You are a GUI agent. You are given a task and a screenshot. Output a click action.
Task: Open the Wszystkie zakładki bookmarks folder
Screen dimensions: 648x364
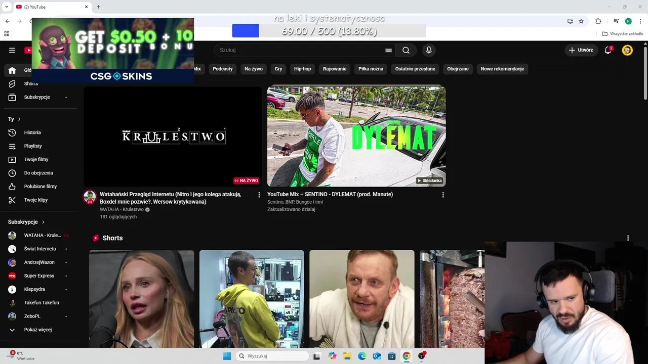623,34
